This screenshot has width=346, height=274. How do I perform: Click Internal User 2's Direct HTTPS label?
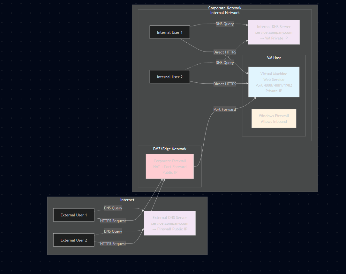coord(225,84)
